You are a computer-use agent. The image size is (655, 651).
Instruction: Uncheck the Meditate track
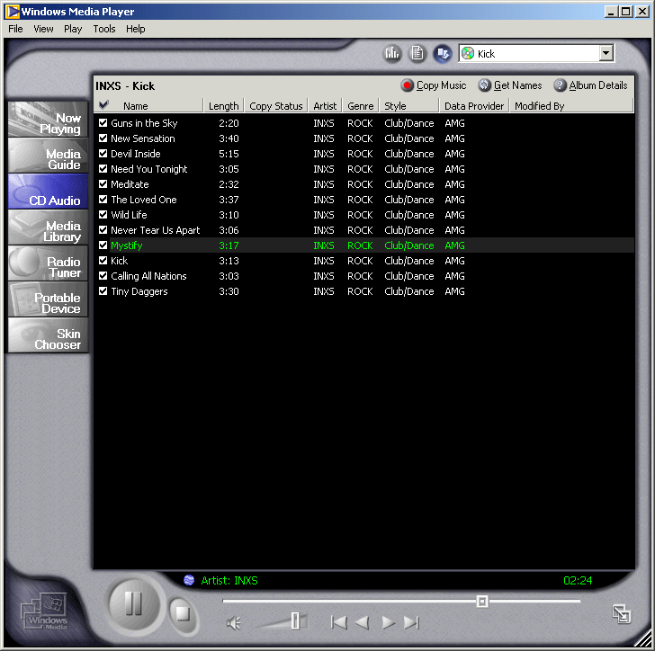point(103,183)
